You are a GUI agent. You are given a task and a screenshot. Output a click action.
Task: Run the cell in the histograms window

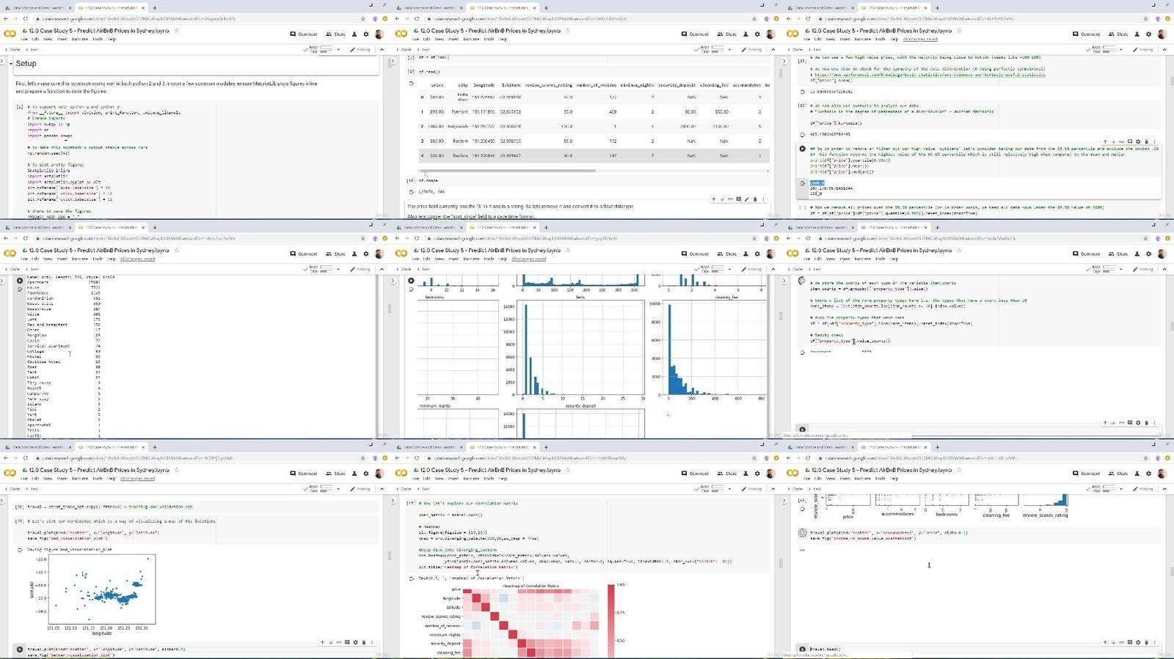click(x=411, y=281)
